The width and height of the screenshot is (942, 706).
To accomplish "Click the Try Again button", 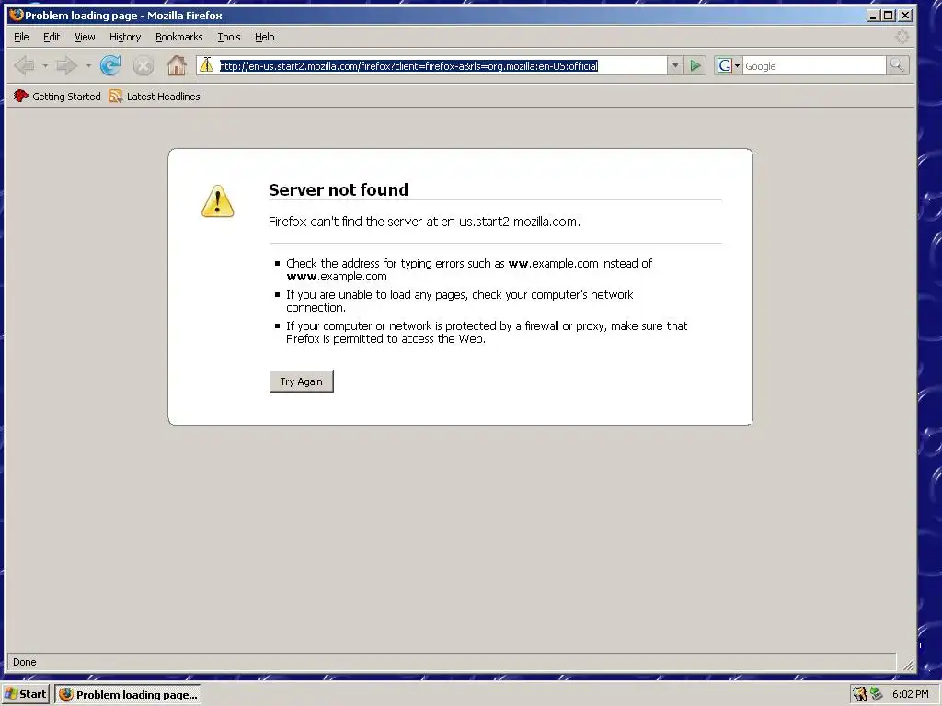I will (x=302, y=381).
